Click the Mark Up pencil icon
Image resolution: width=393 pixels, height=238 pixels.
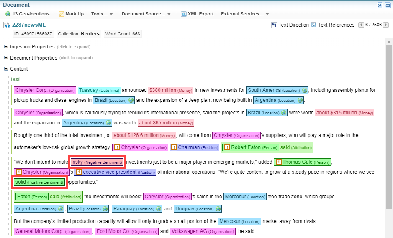[61, 14]
